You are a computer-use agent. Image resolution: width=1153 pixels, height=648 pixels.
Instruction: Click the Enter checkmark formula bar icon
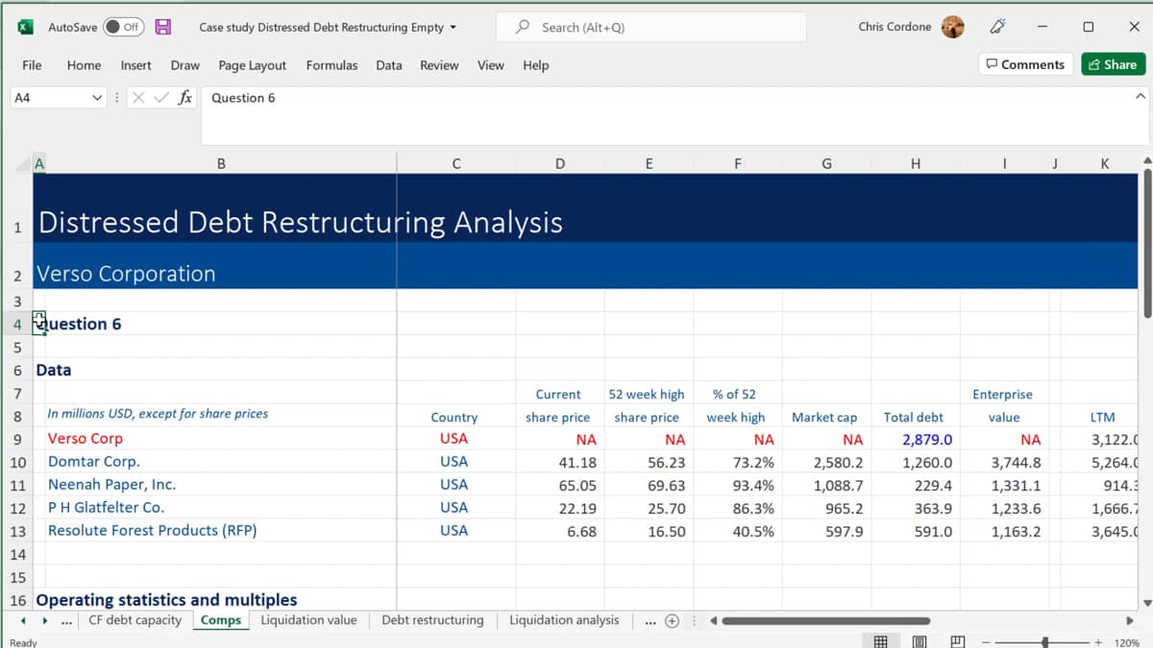point(160,98)
